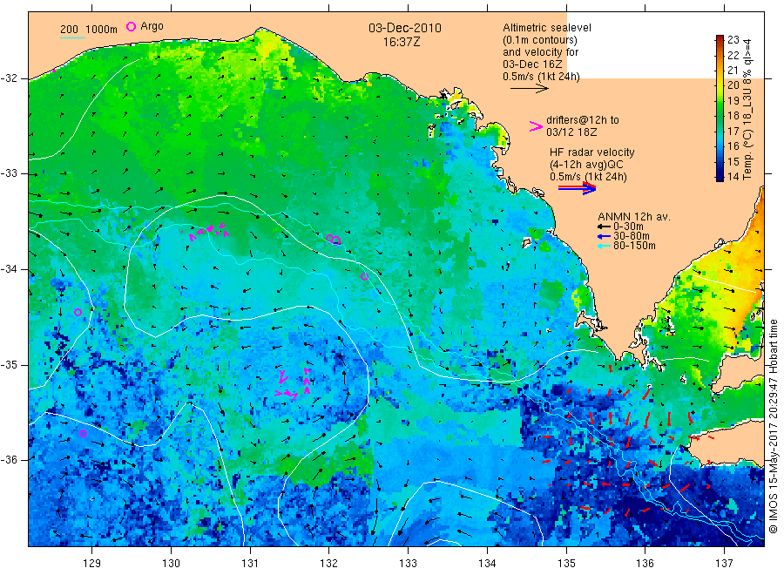Click the 'Argo' legend label text

pos(152,26)
